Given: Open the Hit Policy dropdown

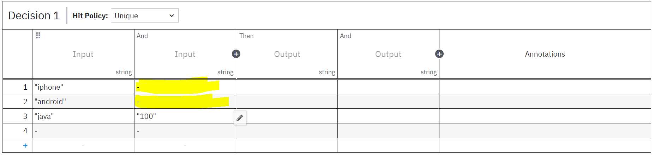Looking at the screenshot, I should 144,15.
